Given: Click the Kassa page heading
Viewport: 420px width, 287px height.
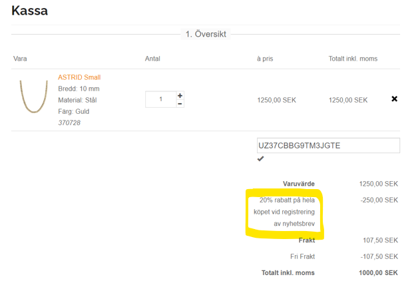Looking at the screenshot, I should tap(29, 11).
